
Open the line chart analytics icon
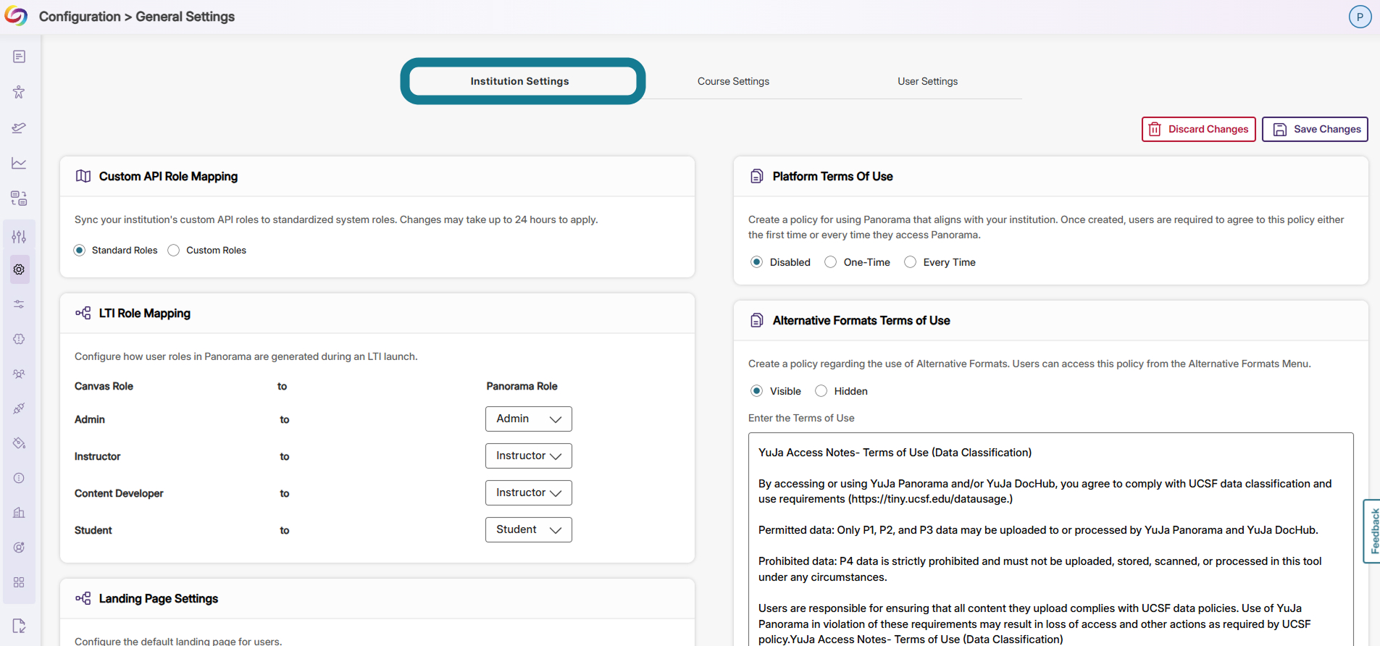tap(20, 163)
